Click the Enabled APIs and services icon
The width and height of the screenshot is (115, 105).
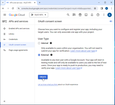click(x=4, y=29)
